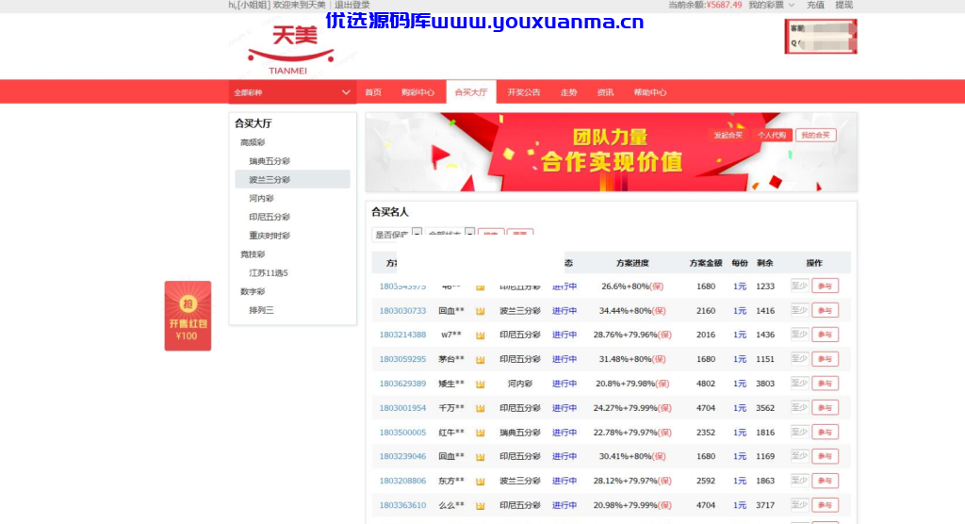The image size is (965, 524).
Task: Select 江苏11选5 in the sidebar
Action: coord(269,272)
